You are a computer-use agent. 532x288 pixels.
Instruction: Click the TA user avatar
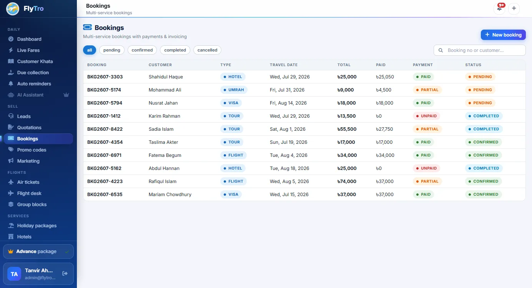pyautogui.click(x=14, y=274)
